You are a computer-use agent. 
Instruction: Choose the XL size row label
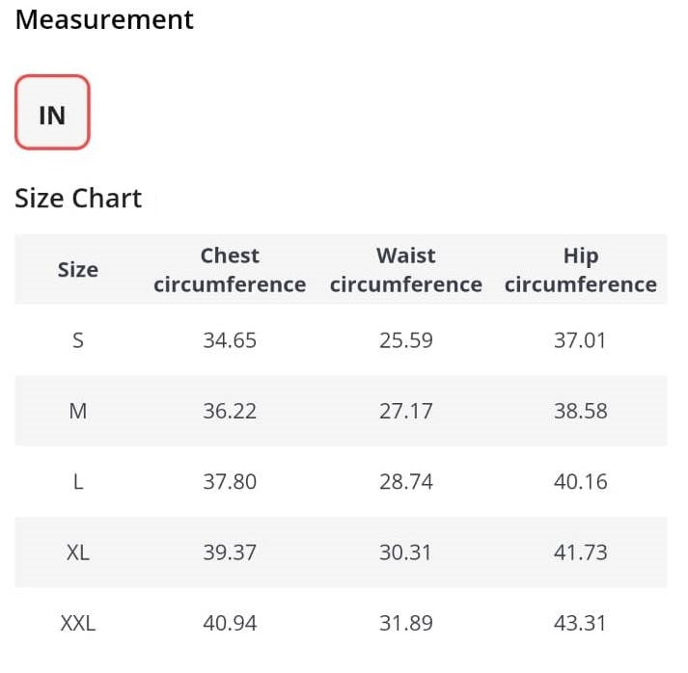tap(78, 552)
